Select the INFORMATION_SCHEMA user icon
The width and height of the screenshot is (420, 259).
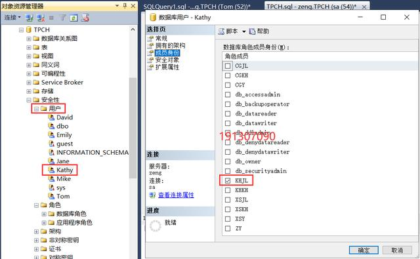pyautogui.click(x=51, y=152)
